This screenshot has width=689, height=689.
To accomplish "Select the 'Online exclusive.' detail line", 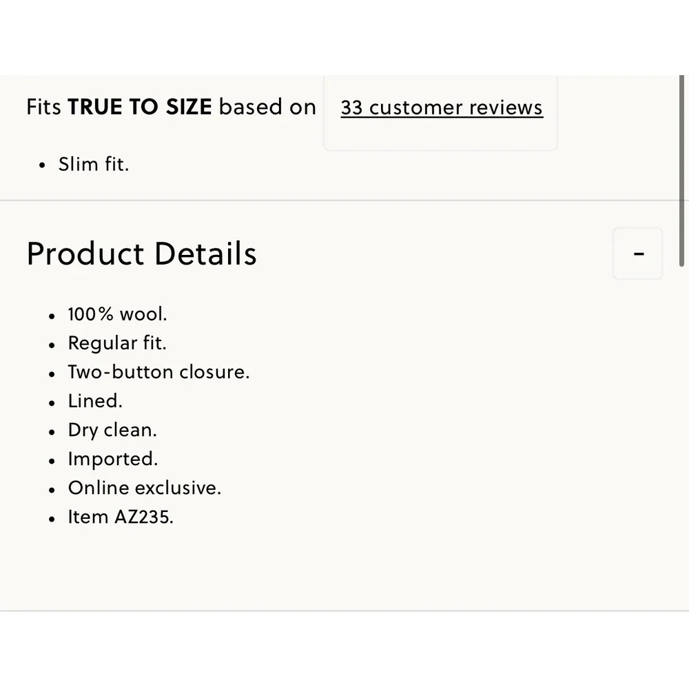I will coord(145,488).
